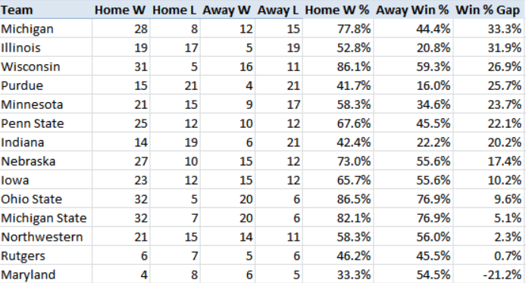The image size is (526, 283).
Task: Click Minnesota's Away L value 17
Action: [x=279, y=104]
